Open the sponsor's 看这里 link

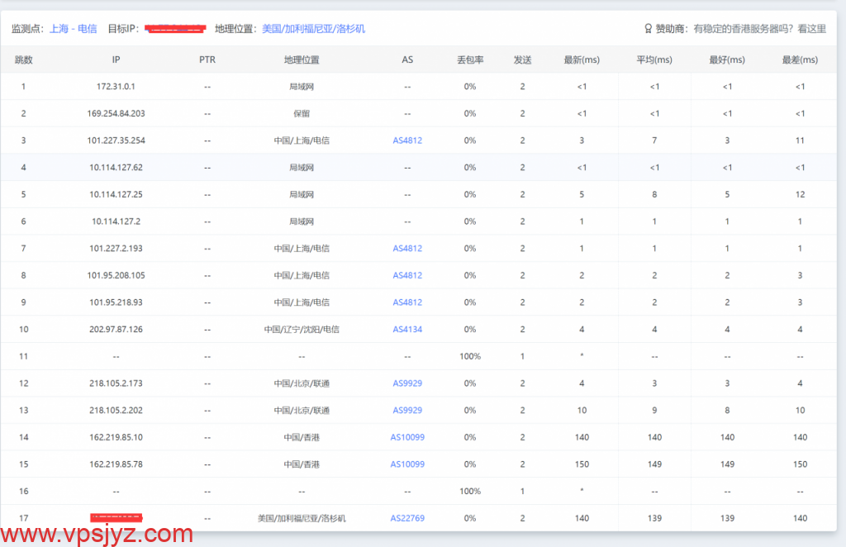pyautogui.click(x=811, y=29)
